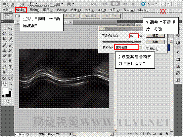This screenshot has height=137, width=183.
Task: Select the Type tool
Action: tap(10, 67)
